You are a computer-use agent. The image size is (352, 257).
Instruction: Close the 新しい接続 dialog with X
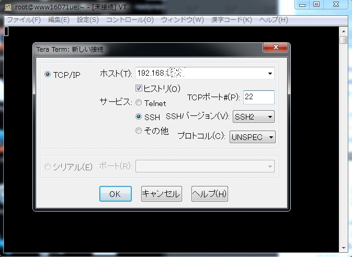click(276, 47)
